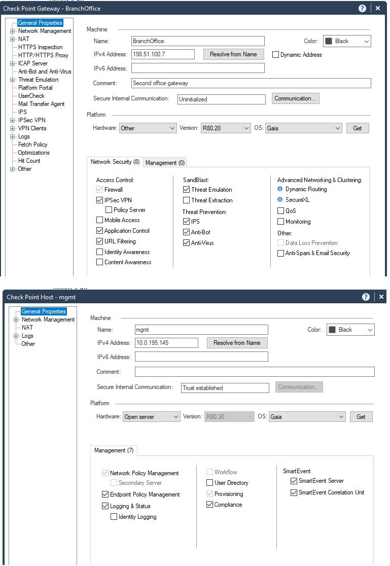The width and height of the screenshot is (390, 566).
Task: Open the mgmt host OS Gaia dropdown
Action: pyautogui.click(x=307, y=416)
